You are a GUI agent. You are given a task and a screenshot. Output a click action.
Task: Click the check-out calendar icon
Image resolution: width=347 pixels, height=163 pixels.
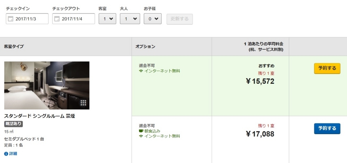point(57,19)
